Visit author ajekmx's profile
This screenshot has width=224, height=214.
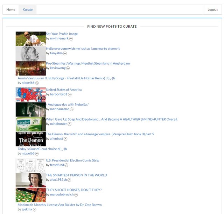pos(27,209)
